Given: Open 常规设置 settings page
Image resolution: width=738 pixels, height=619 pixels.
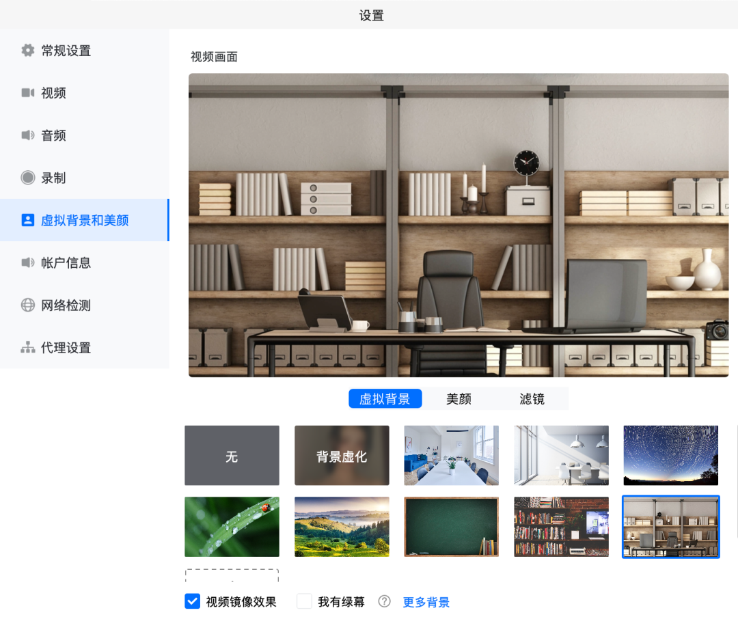Looking at the screenshot, I should click(84, 51).
